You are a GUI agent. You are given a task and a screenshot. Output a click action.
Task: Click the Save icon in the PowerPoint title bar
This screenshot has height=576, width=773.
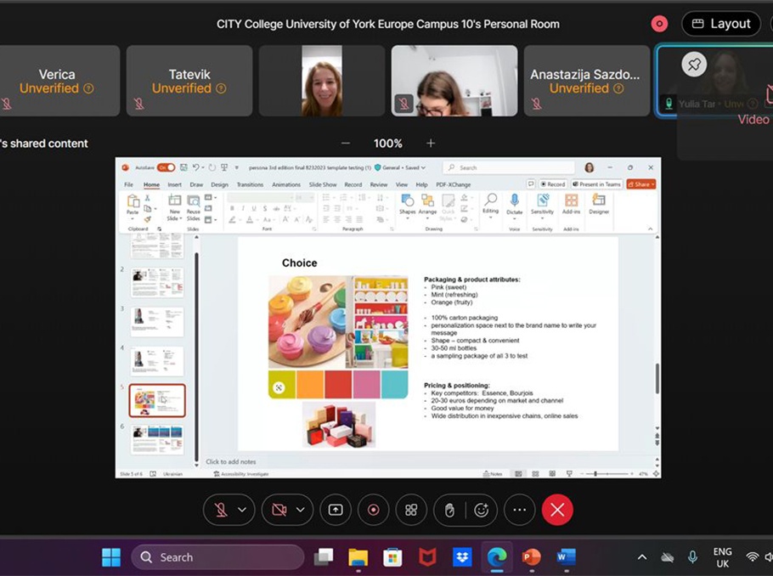[183, 167]
